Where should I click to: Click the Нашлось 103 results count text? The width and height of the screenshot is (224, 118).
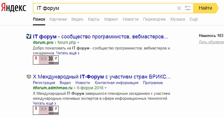[211, 35]
